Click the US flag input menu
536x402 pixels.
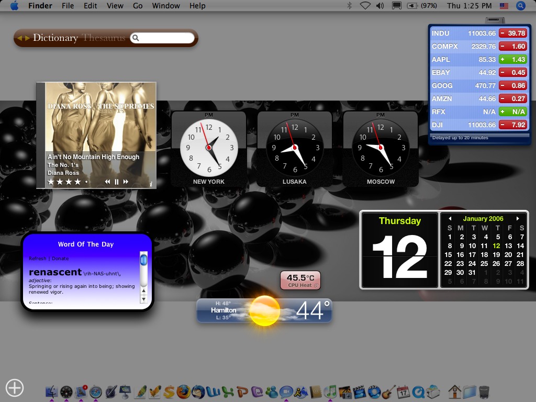[504, 5]
